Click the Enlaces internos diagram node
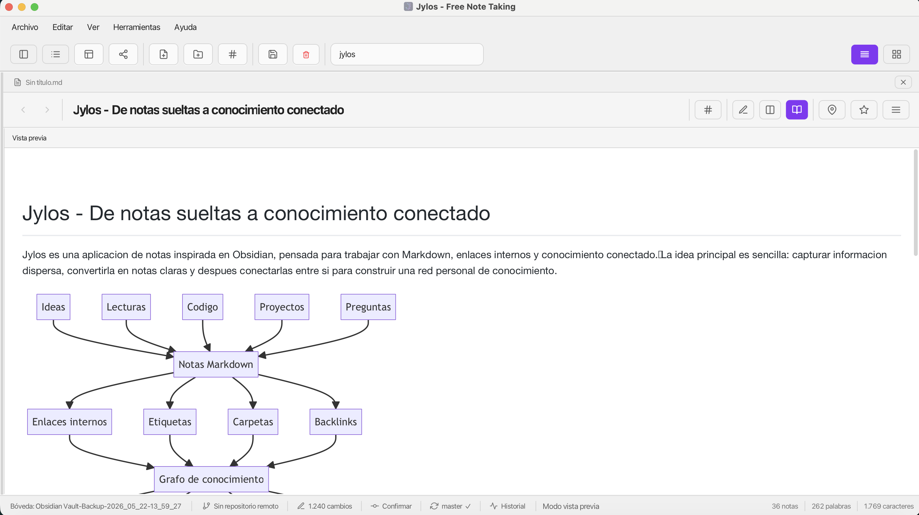This screenshot has height=515, width=919. (x=70, y=422)
